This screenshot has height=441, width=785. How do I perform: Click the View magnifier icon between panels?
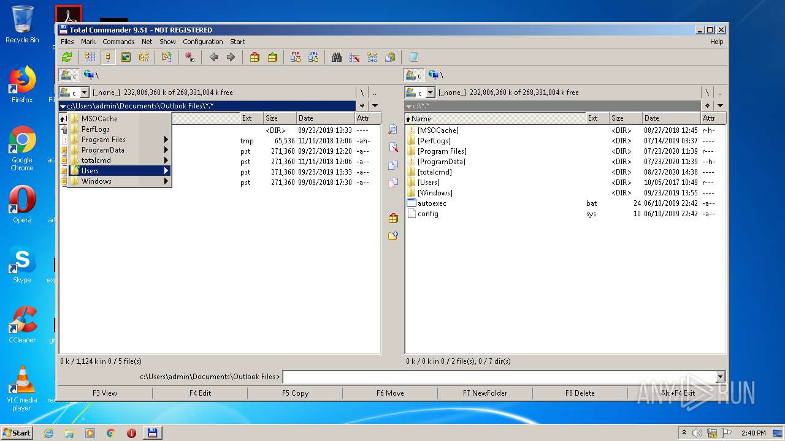[x=393, y=130]
